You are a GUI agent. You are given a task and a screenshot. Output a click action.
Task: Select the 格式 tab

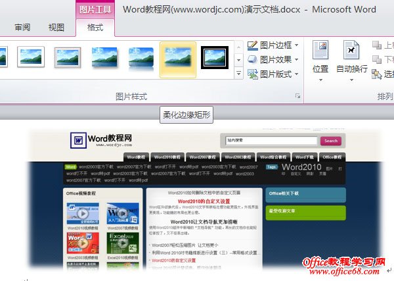(x=95, y=27)
